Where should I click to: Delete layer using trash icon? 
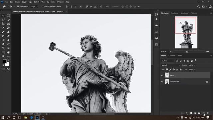pyautogui.click(x=208, y=113)
